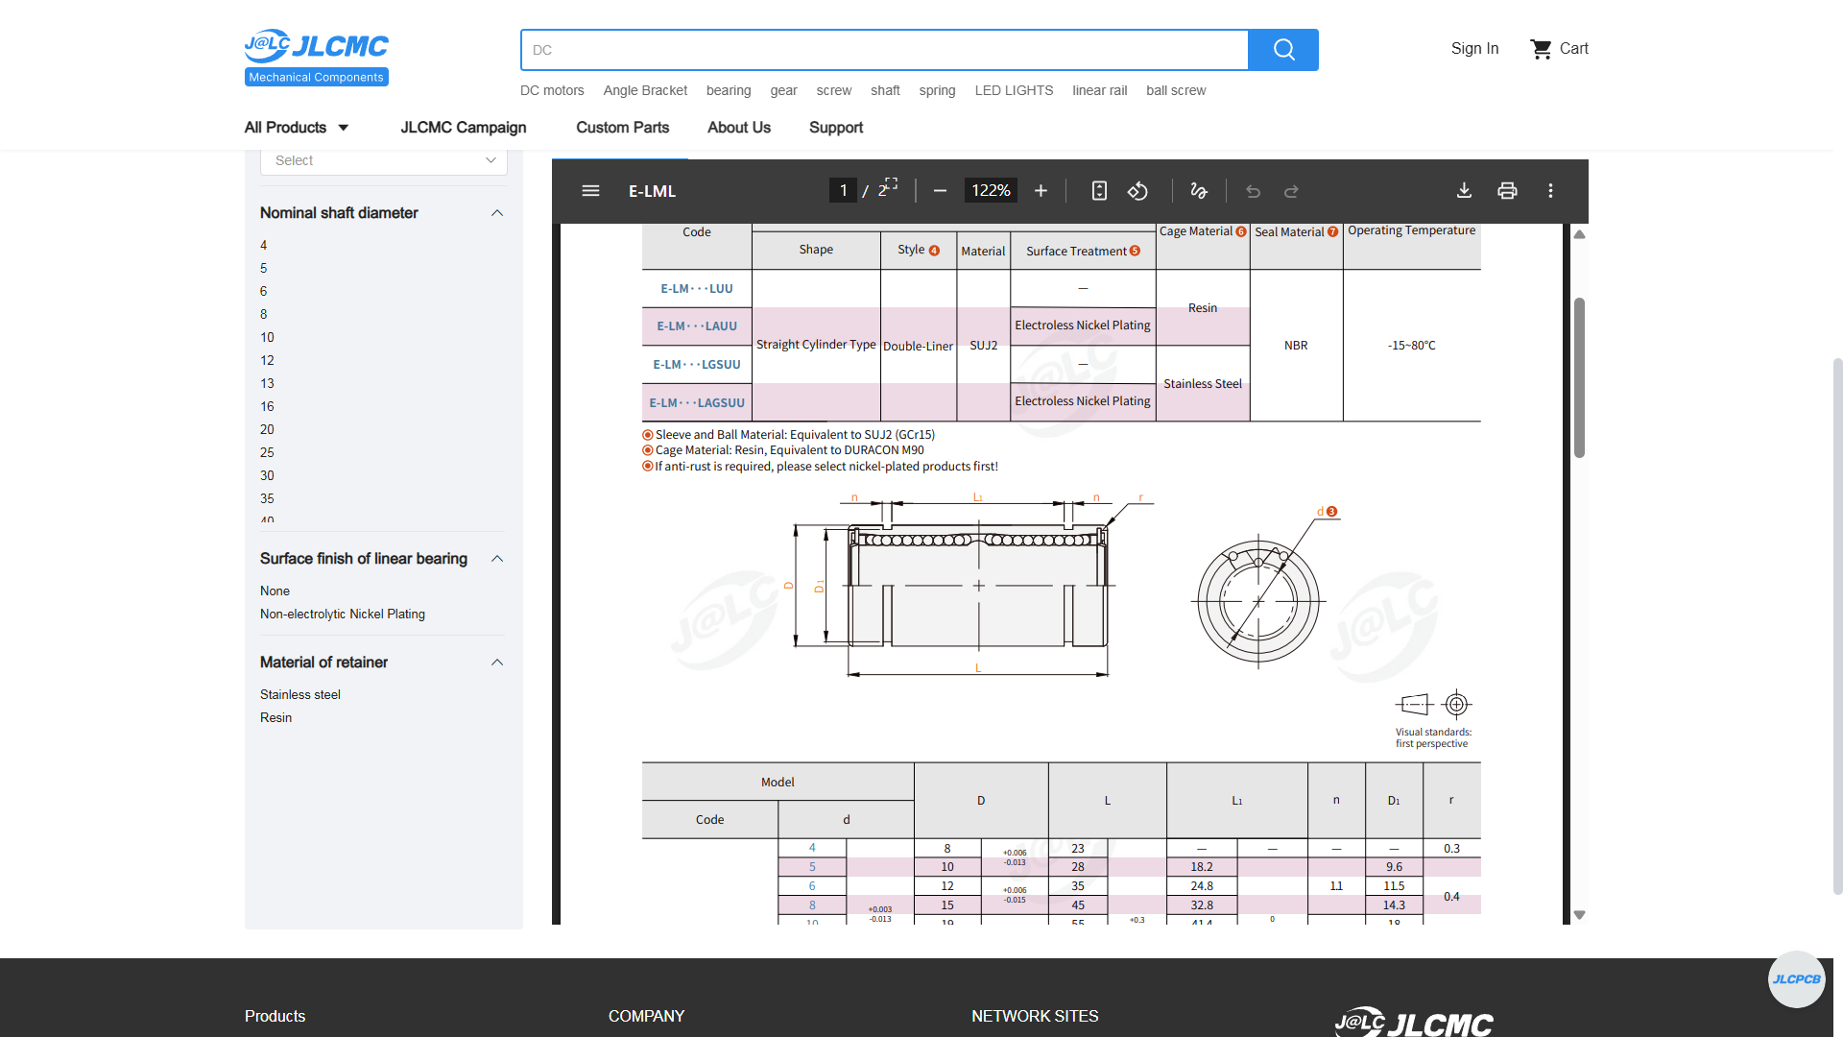The width and height of the screenshot is (1843, 1037).
Task: Click the 122% zoom level field
Action: point(991,191)
